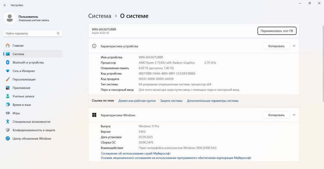Click the Учетные записи person icon
This screenshot has height=169, width=324.
point(8,96)
